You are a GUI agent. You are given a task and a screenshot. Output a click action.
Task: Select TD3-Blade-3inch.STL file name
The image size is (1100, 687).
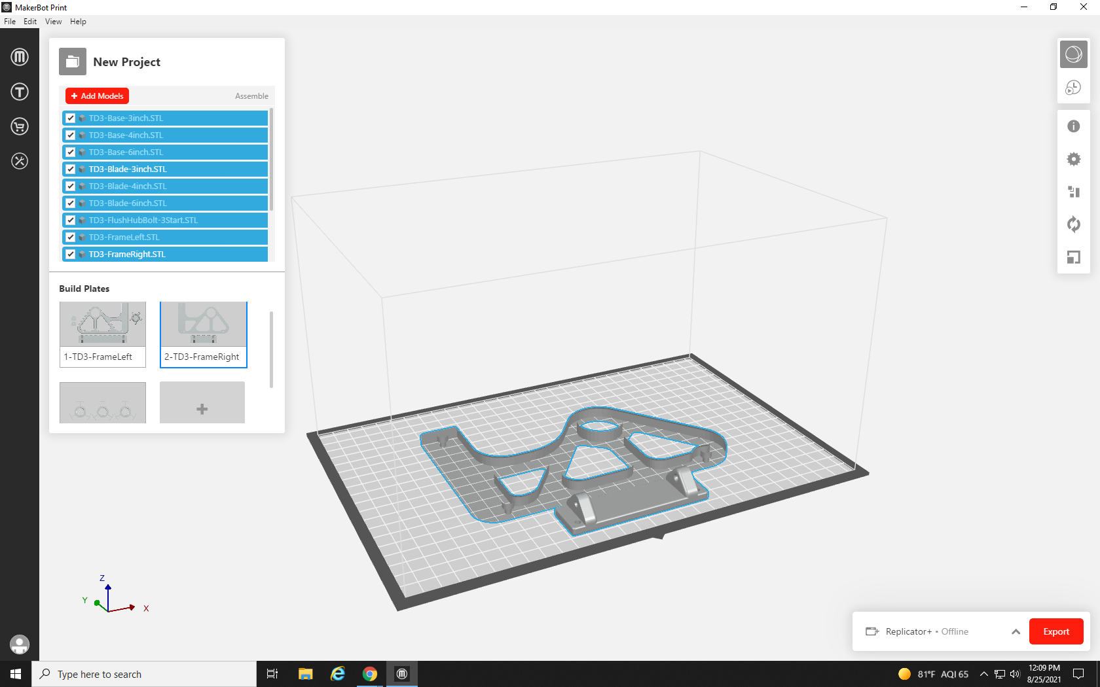point(128,169)
